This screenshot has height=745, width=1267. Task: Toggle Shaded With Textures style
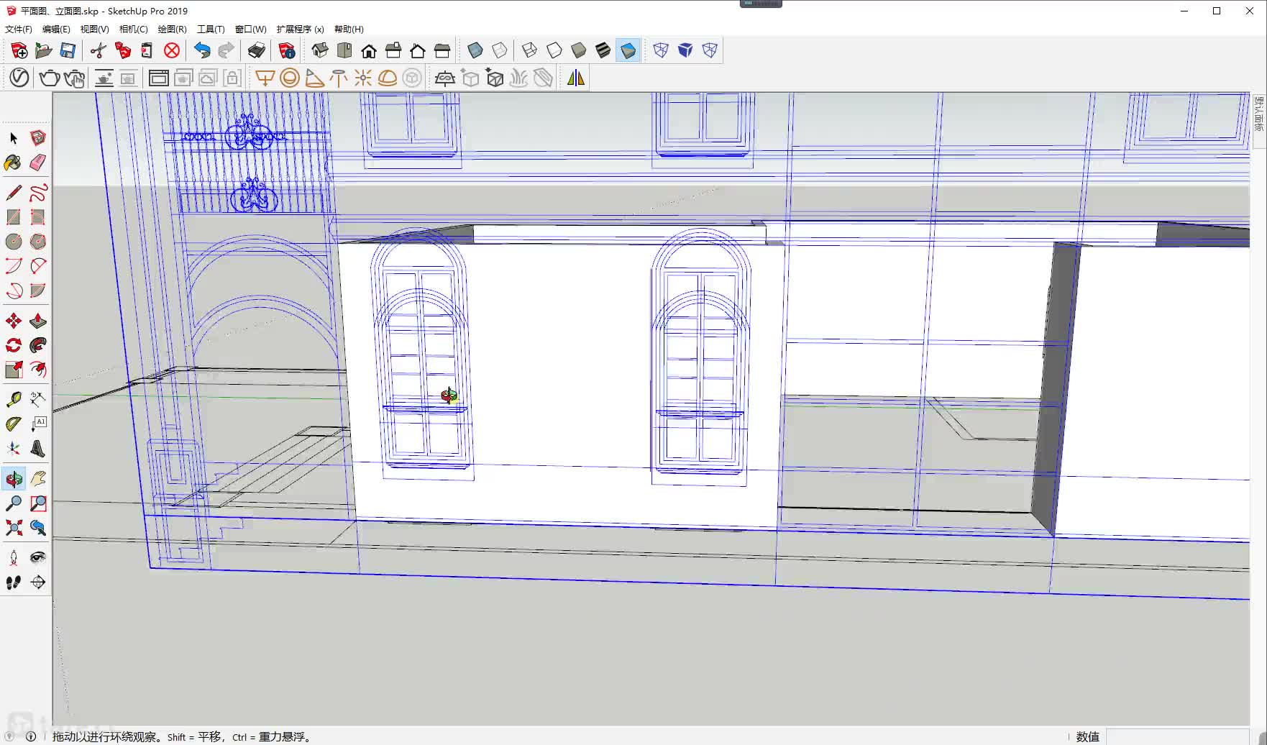(x=603, y=50)
